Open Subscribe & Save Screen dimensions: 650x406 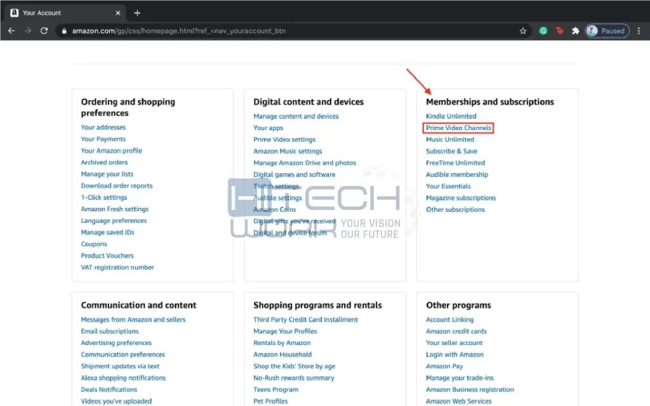tap(451, 151)
